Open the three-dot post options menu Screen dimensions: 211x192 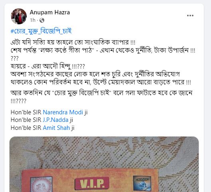[x=190, y=16]
